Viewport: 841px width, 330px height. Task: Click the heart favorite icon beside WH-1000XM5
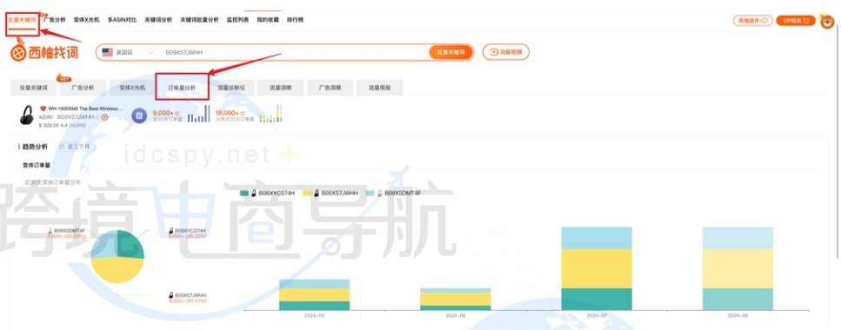[x=43, y=109]
